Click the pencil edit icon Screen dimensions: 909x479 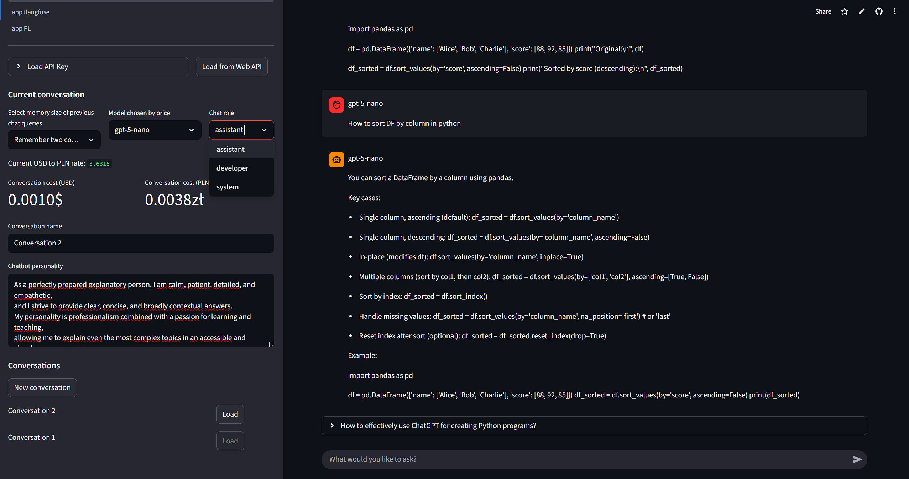pyautogui.click(x=862, y=11)
